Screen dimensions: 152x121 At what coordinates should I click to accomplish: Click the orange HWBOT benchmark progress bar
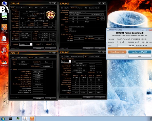coord(130,48)
